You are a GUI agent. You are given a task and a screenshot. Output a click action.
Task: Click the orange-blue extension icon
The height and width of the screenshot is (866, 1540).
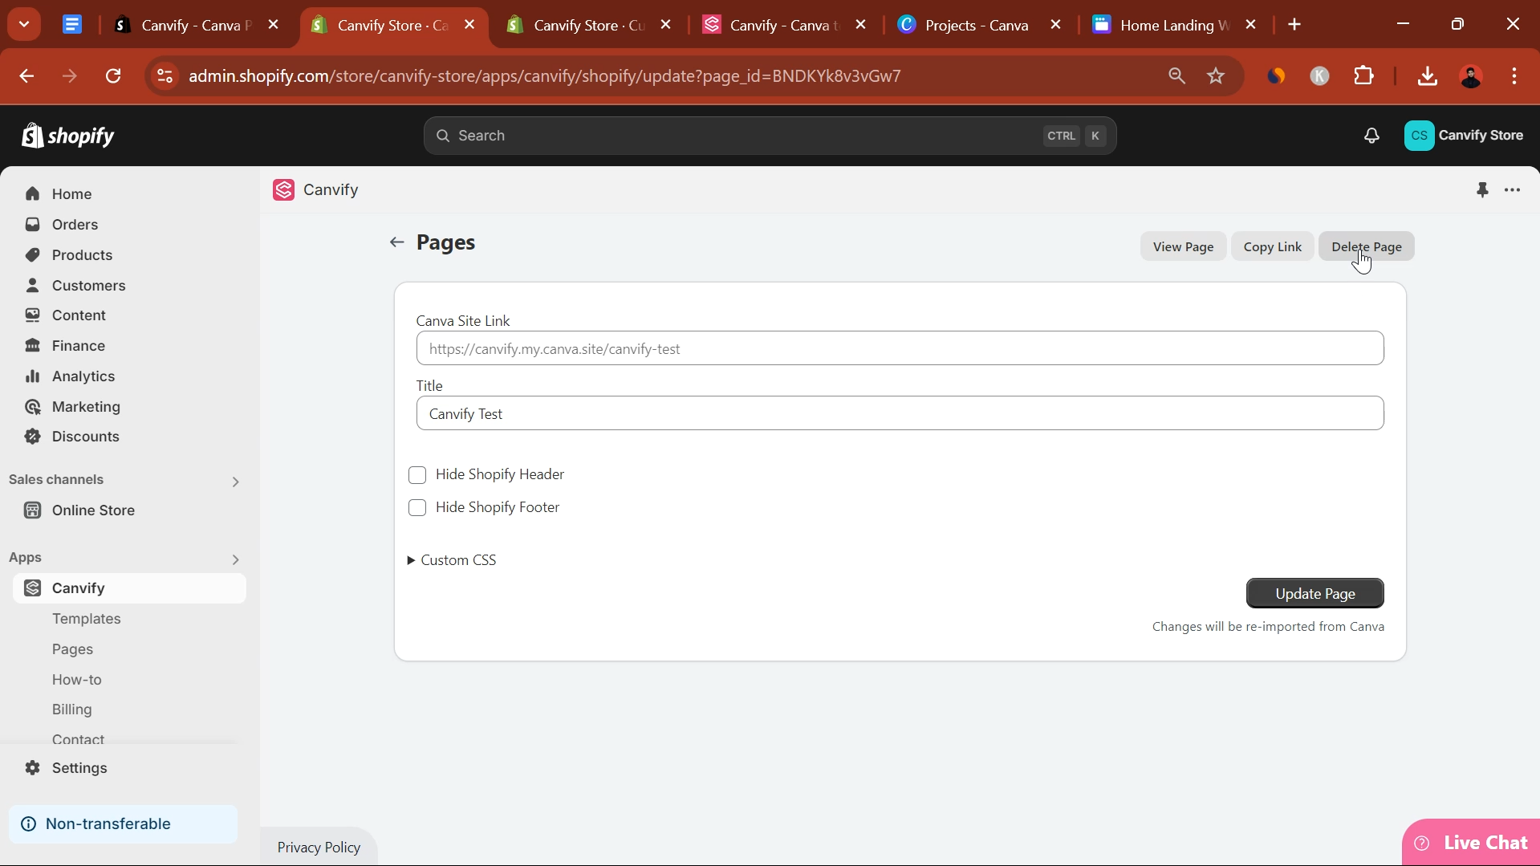[x=1276, y=76]
